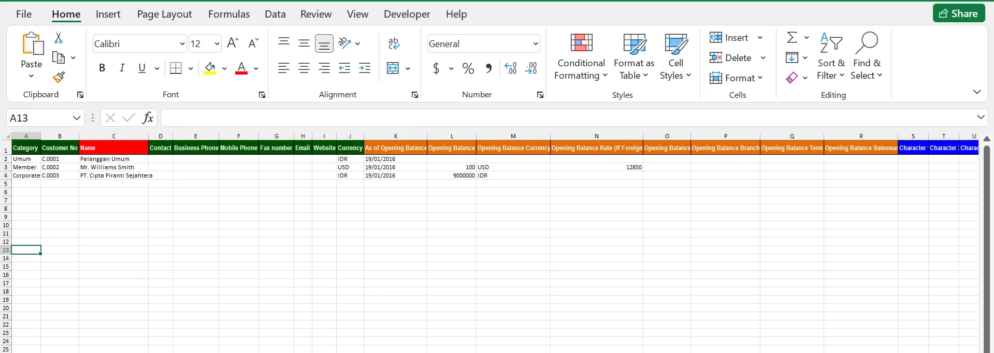Apply yellow fill color

[x=210, y=68]
